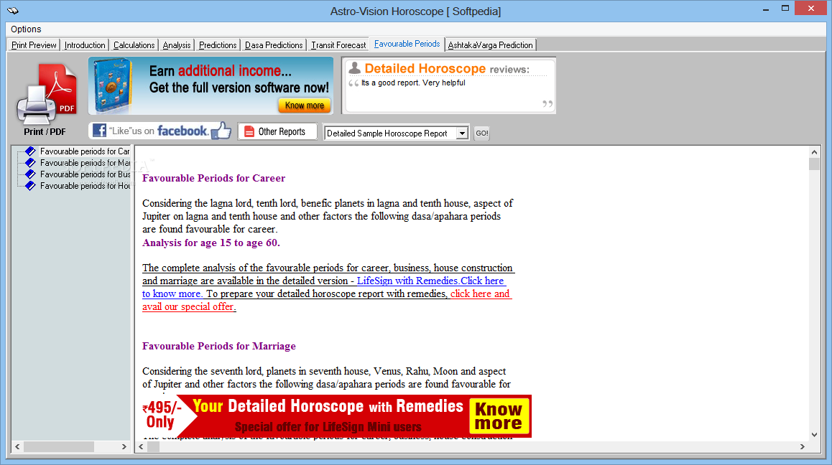This screenshot has height=465, width=832.
Task: Select Favourable periods for Career tree item
Action: pyautogui.click(x=85, y=151)
